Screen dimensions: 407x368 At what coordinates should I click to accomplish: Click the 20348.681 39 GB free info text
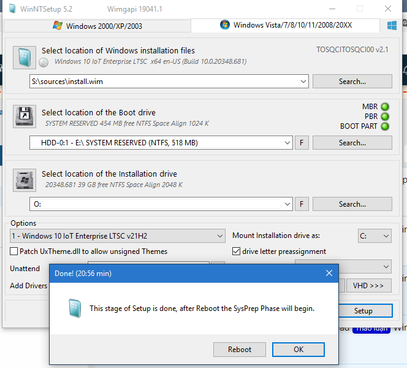click(x=113, y=185)
